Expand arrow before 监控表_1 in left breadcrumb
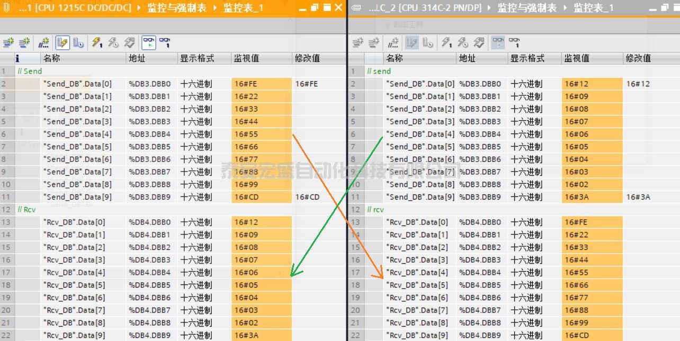Image resolution: width=680 pixels, height=341 pixels. pos(215,8)
